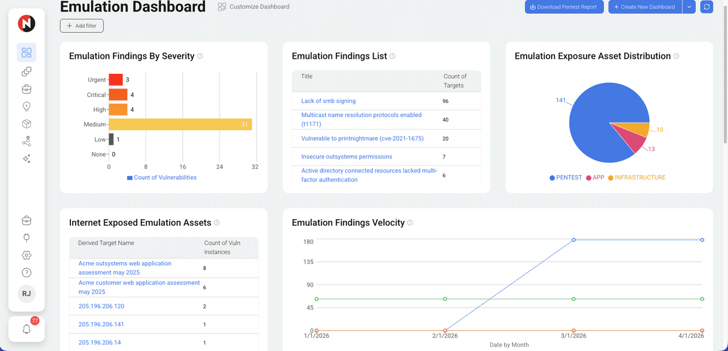Click the Emulation Dashboard page title
This screenshot has width=728, height=351.
pos(133,7)
